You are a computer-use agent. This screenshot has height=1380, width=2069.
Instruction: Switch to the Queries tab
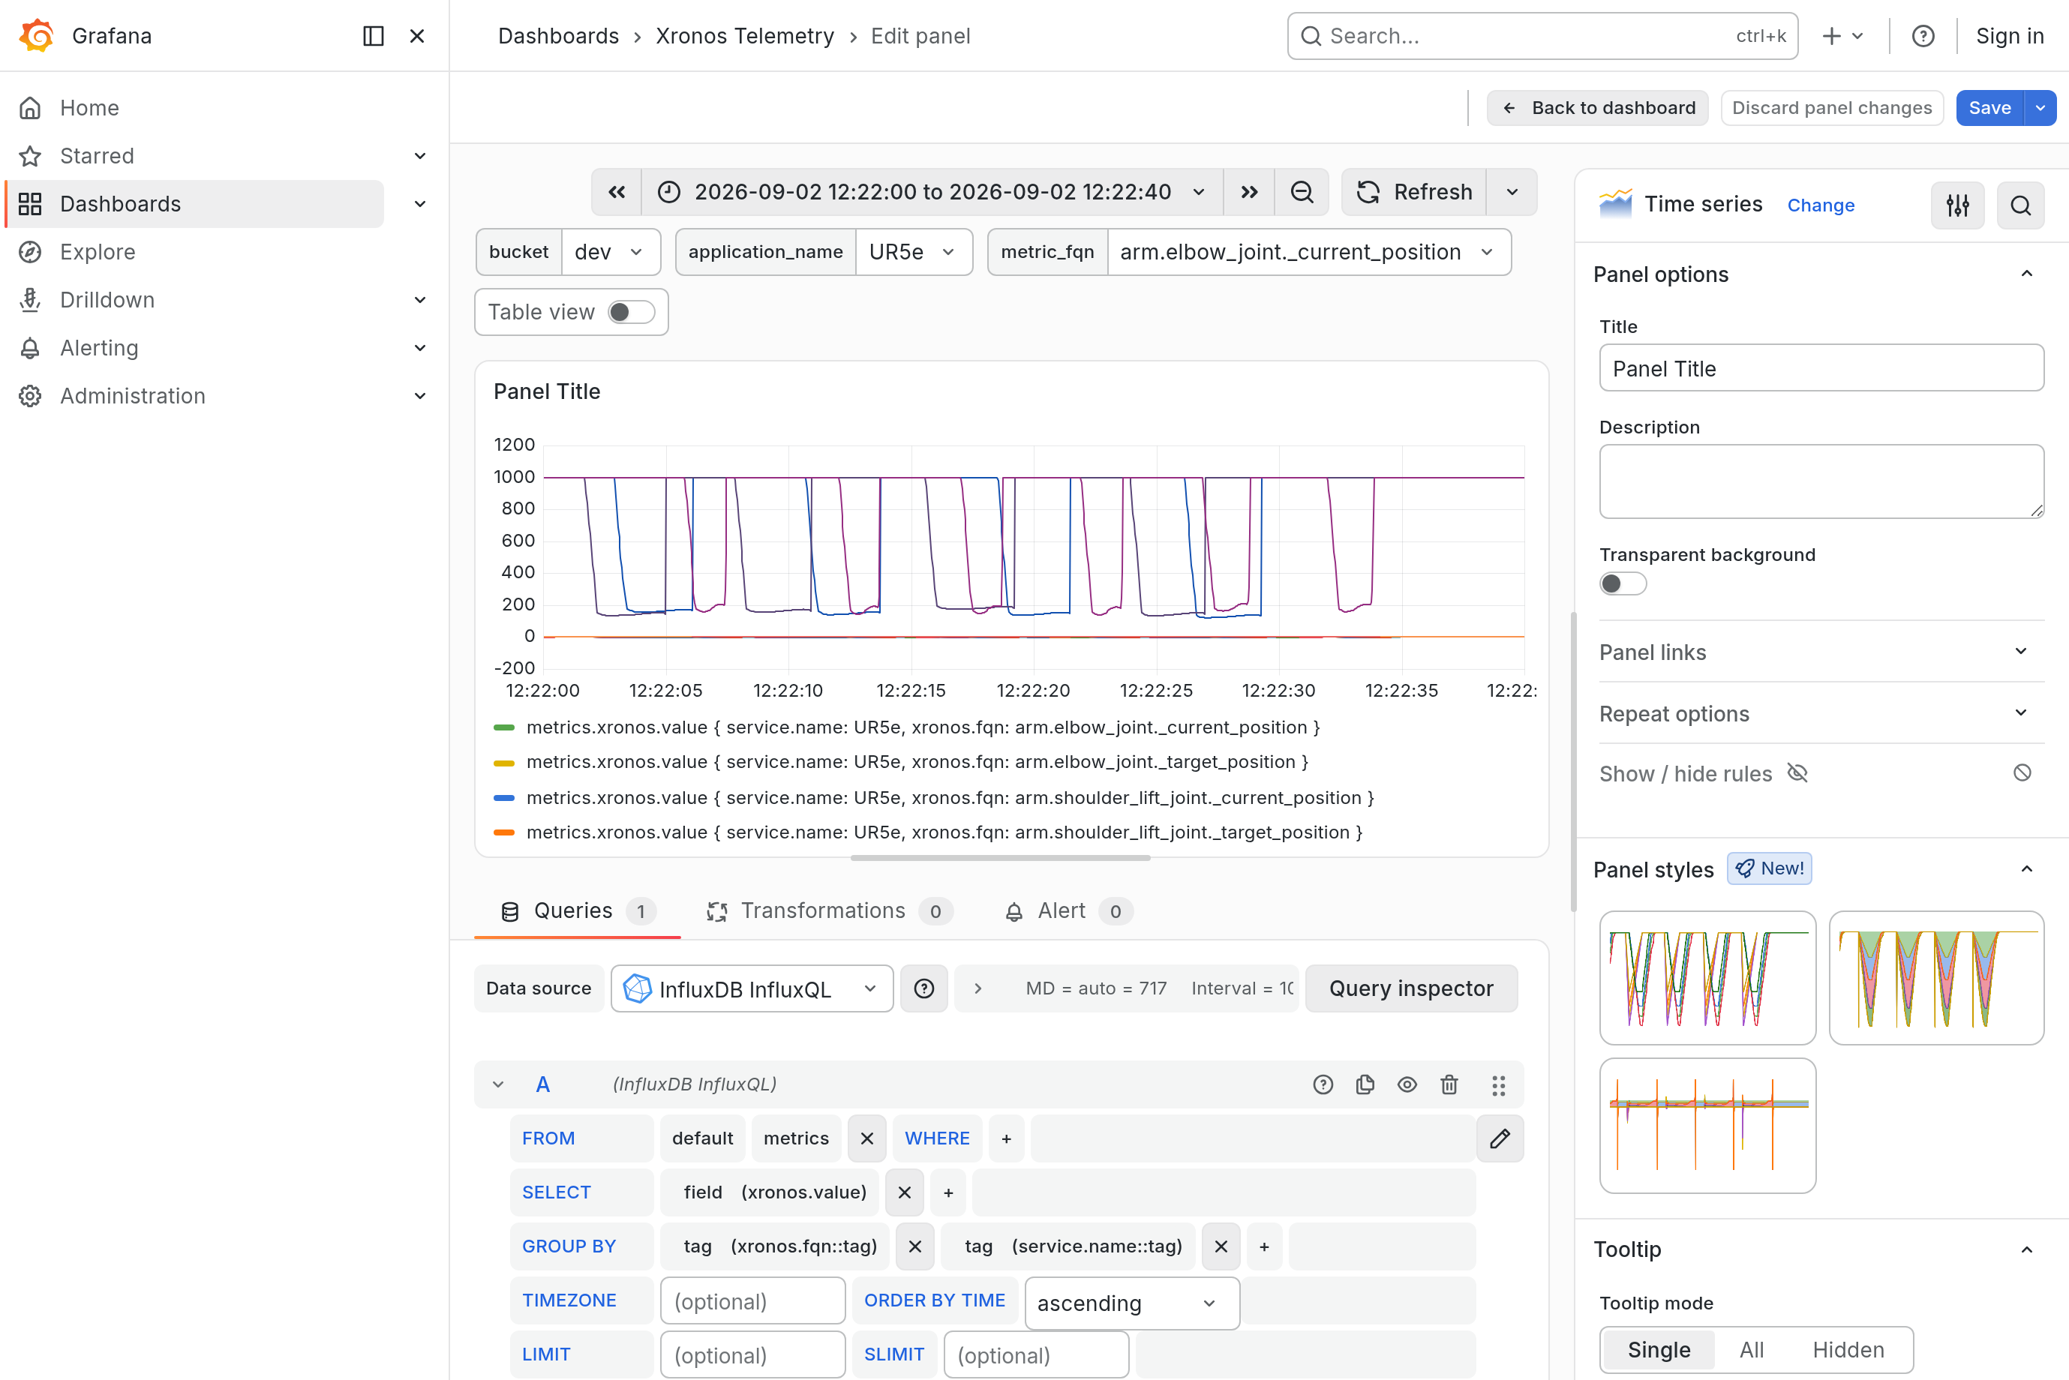pyautogui.click(x=578, y=911)
